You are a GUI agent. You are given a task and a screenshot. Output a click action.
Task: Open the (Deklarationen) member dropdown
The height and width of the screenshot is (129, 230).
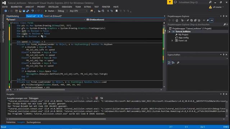coord(125,20)
